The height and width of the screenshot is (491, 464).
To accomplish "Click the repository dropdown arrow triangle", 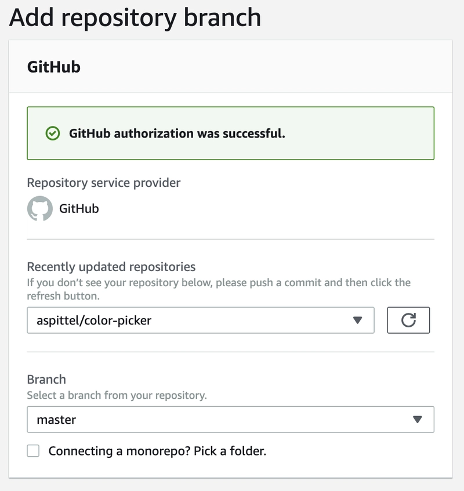I will (357, 320).
